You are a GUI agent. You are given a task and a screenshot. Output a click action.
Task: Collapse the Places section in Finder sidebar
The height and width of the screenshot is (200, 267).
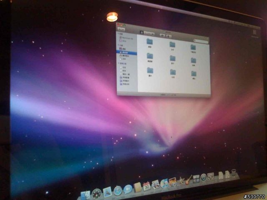pyautogui.click(x=118, y=45)
